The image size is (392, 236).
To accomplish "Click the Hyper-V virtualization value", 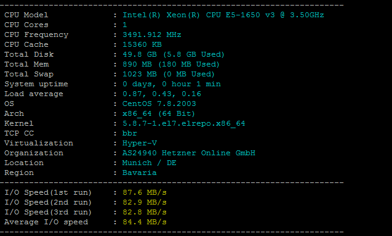I will (140, 143).
